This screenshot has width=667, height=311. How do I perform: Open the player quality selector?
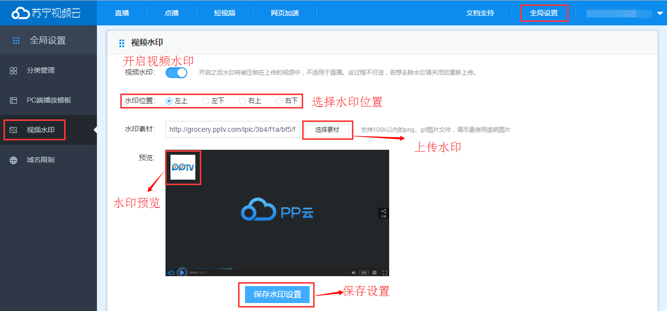(x=364, y=273)
